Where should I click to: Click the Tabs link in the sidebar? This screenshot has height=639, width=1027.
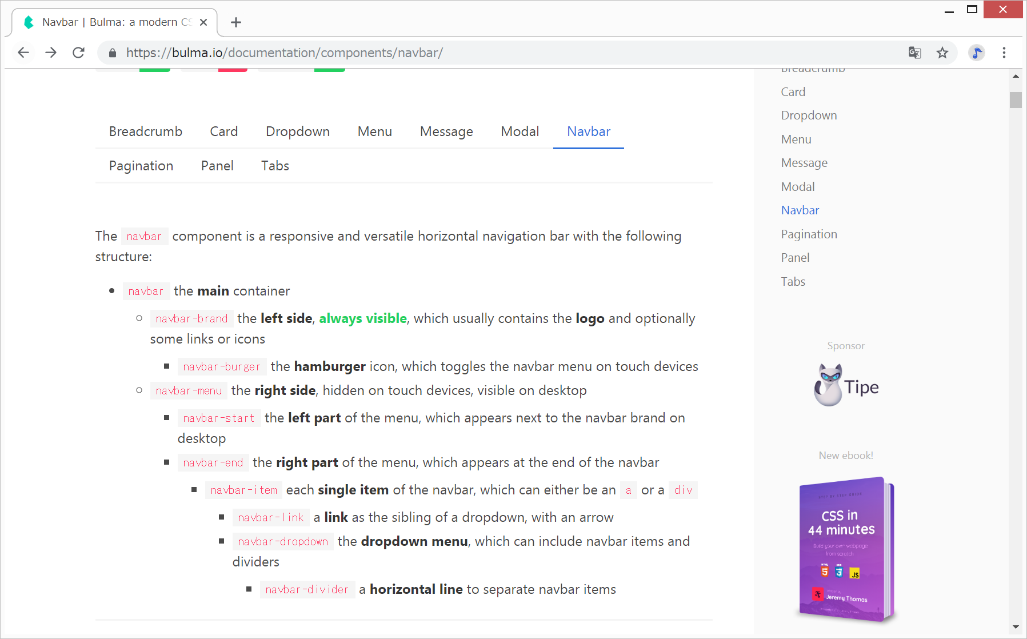point(793,282)
